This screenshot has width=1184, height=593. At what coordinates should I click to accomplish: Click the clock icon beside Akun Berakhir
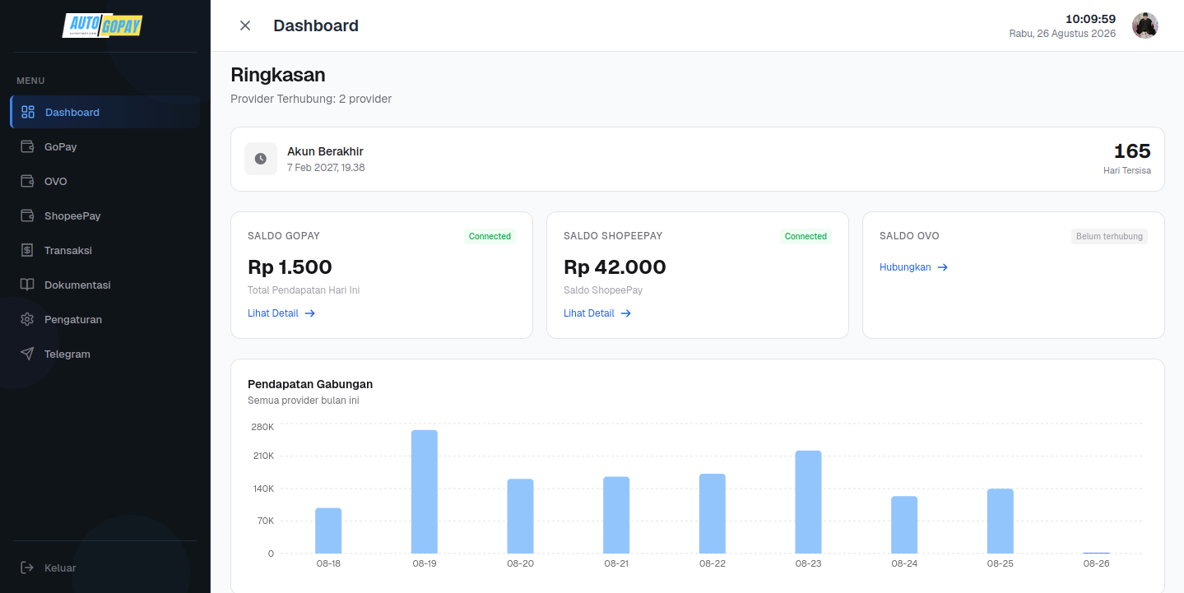coord(261,159)
